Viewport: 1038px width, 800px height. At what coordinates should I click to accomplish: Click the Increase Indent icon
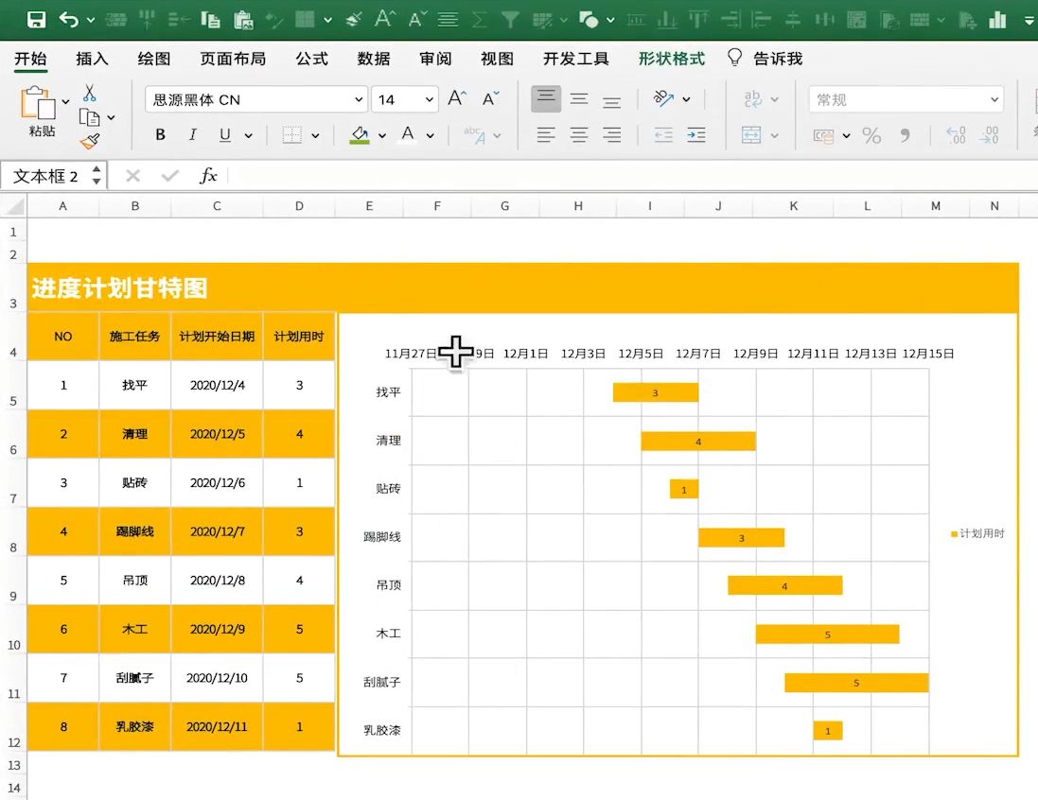695,135
